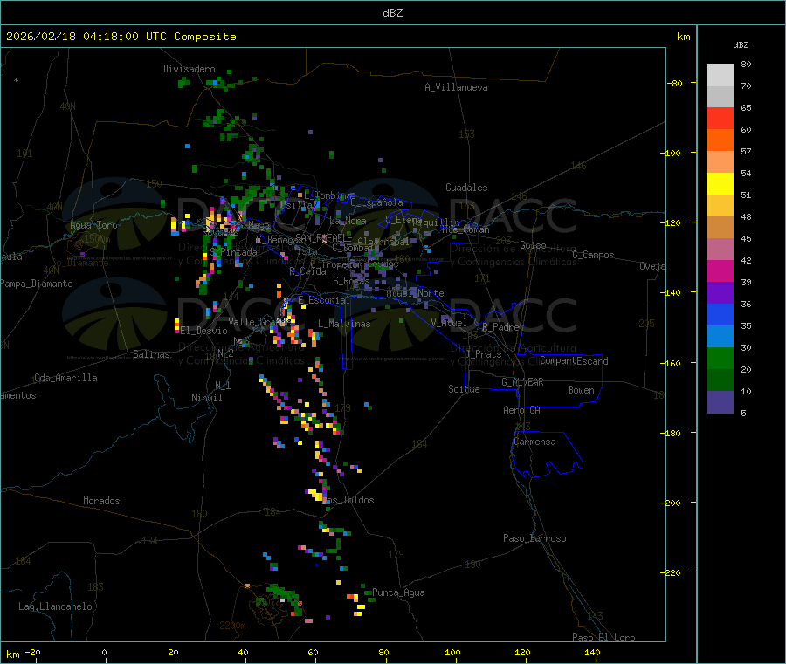Click the magenta 42 dBZ legend swatch
This screenshot has height=664, width=786.
[x=720, y=270]
